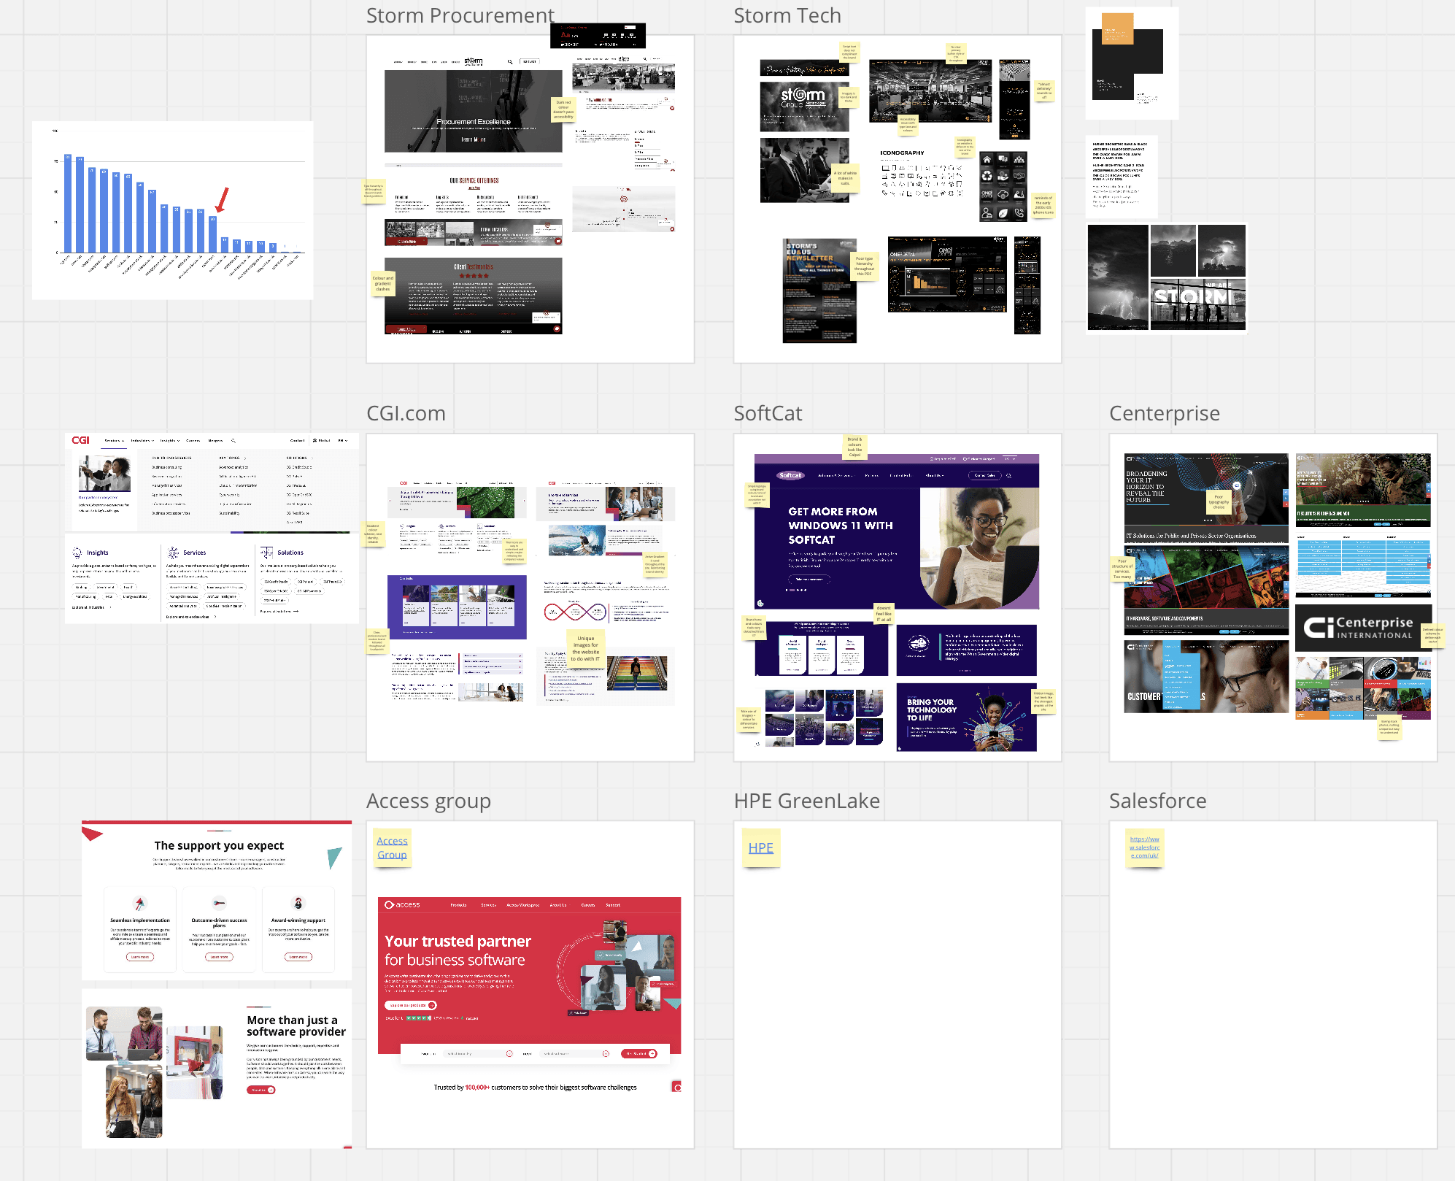Select the Storm Group logo image
The height and width of the screenshot is (1181, 1455).
tap(804, 107)
